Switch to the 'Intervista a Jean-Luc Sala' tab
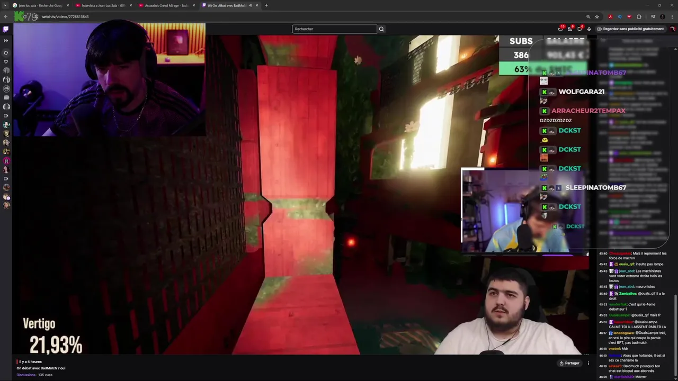 pos(103,5)
